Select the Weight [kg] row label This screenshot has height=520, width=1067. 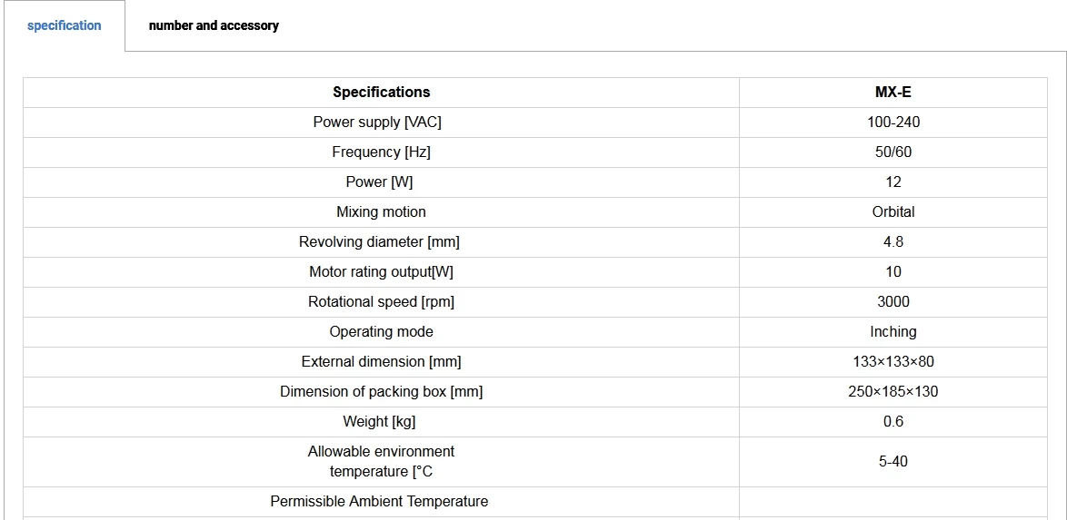point(379,421)
